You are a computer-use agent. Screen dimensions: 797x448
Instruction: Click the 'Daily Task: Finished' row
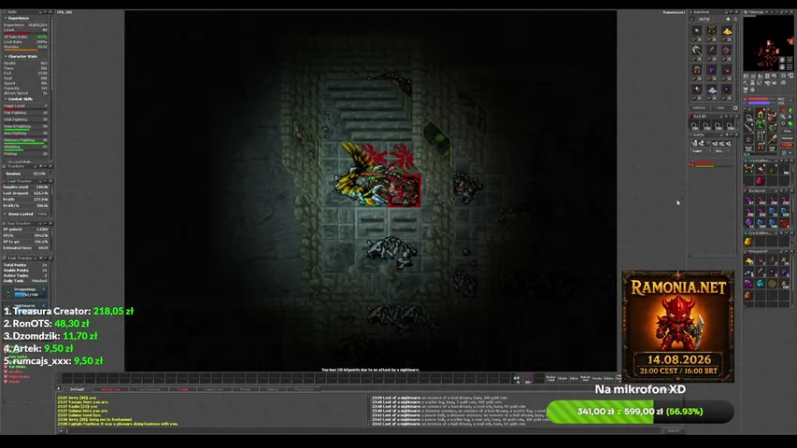pyautogui.click(x=25, y=281)
